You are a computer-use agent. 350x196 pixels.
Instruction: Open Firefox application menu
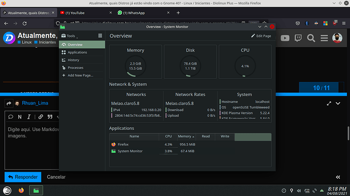[x=344, y=23]
